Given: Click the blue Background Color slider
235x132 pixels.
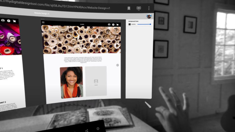Looking at the screenshot, I should [144, 24].
